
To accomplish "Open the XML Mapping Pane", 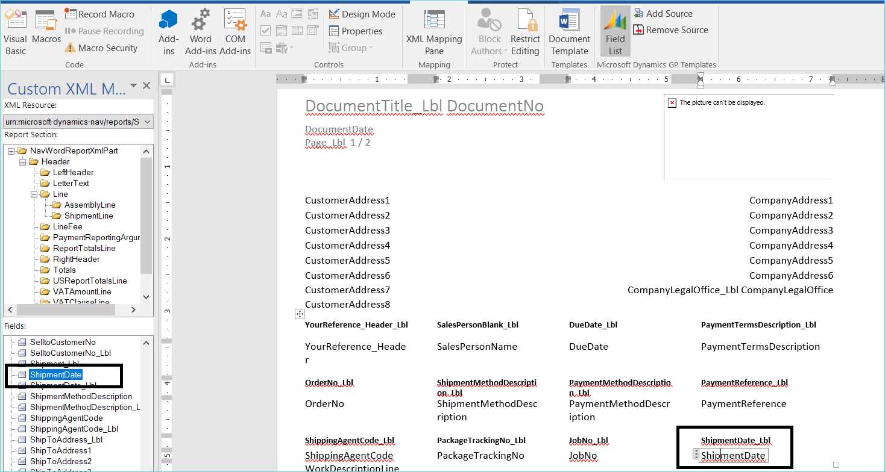I will 434,33.
